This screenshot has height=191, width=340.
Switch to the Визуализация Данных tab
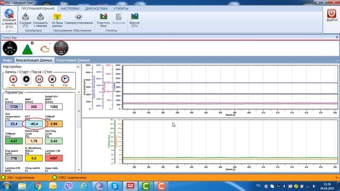(x=34, y=60)
